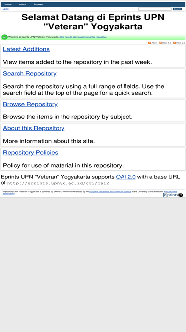
Task: Follow the OAI 2.0 link
Action: [125, 177]
